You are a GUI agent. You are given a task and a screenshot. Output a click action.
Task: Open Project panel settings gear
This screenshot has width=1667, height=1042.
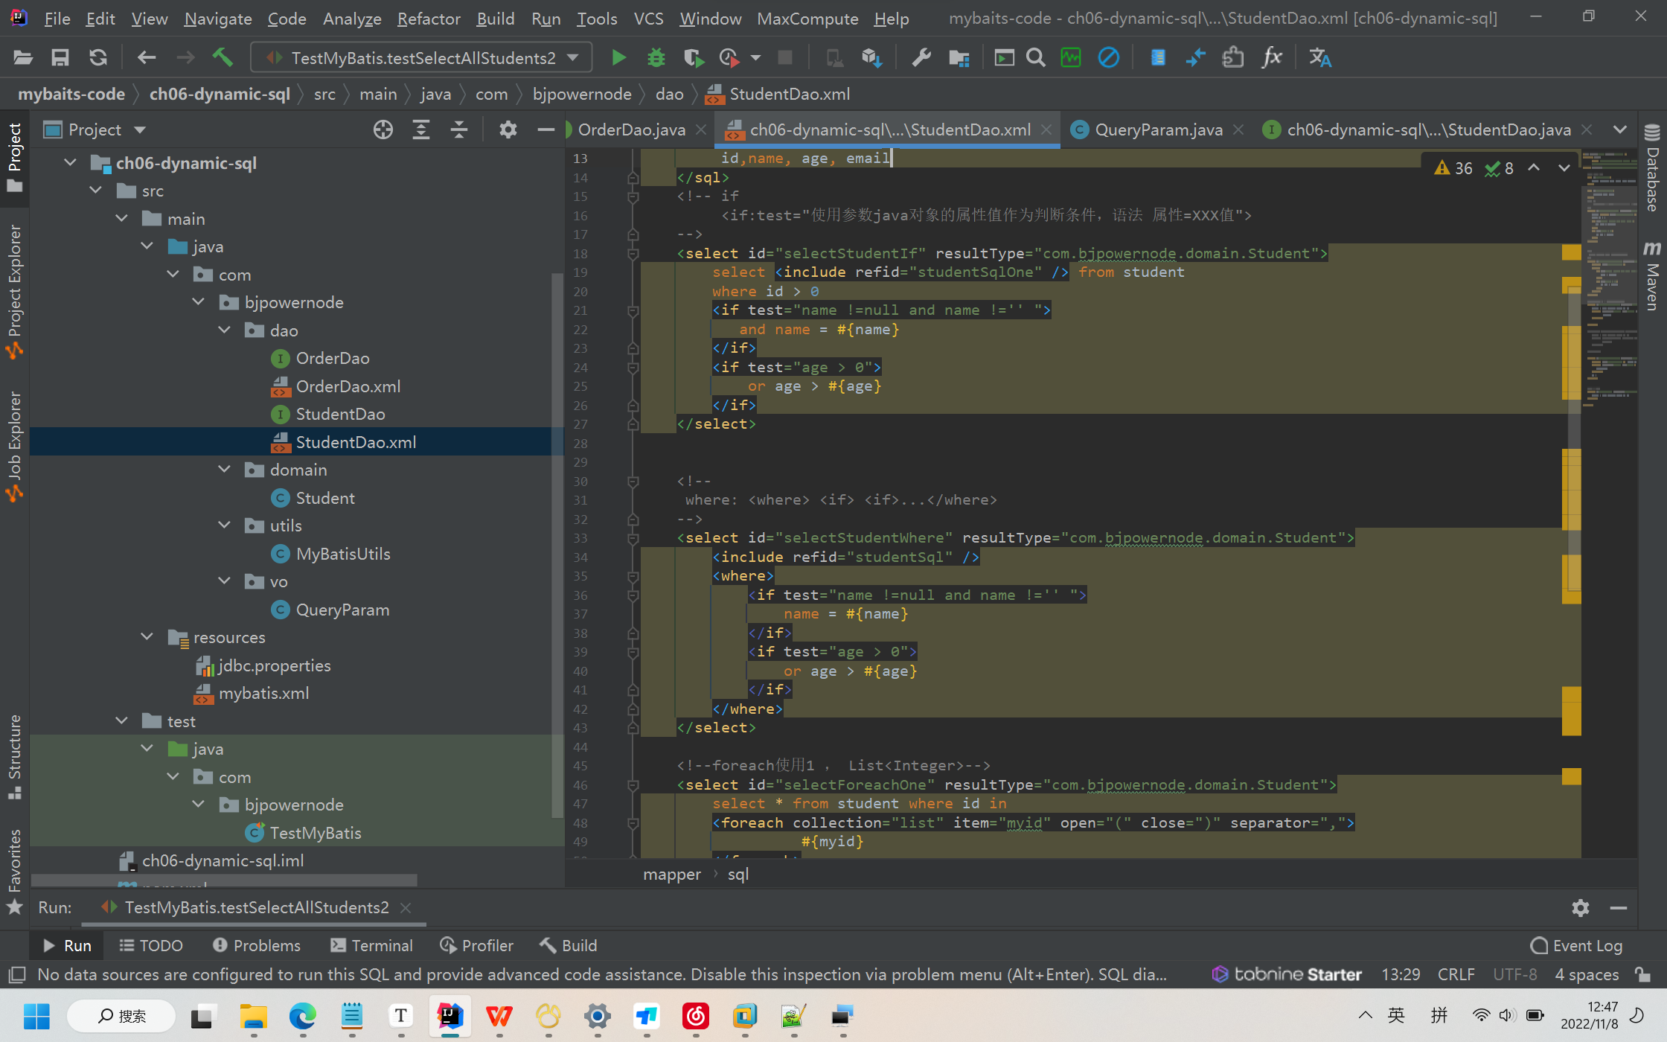click(x=508, y=130)
